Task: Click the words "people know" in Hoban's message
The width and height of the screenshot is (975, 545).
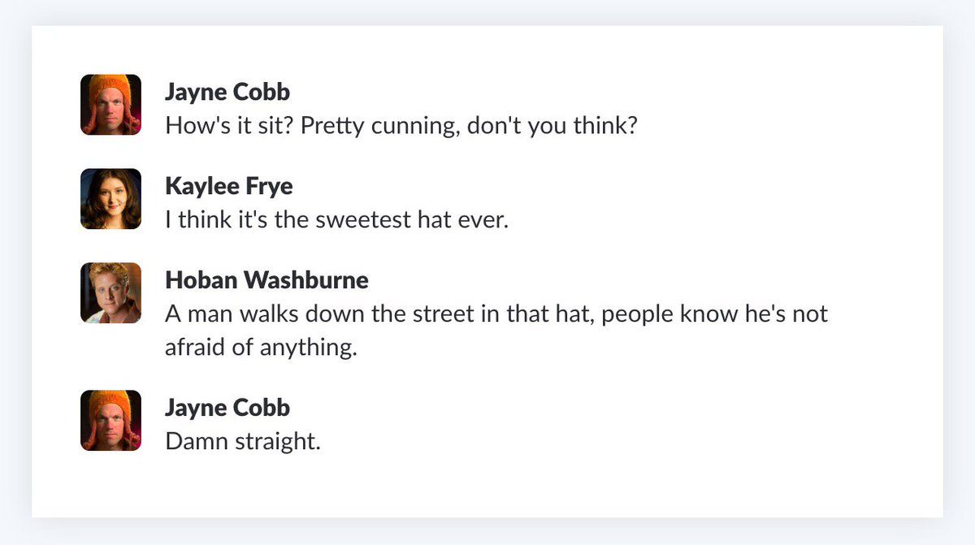Action: 658,314
